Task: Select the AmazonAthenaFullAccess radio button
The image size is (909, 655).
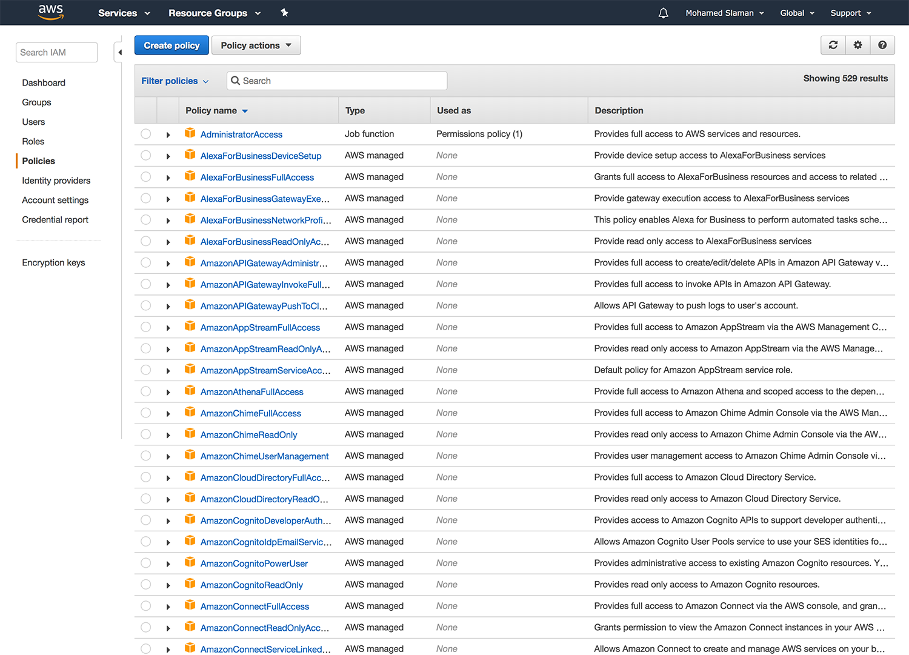Action: pos(146,391)
